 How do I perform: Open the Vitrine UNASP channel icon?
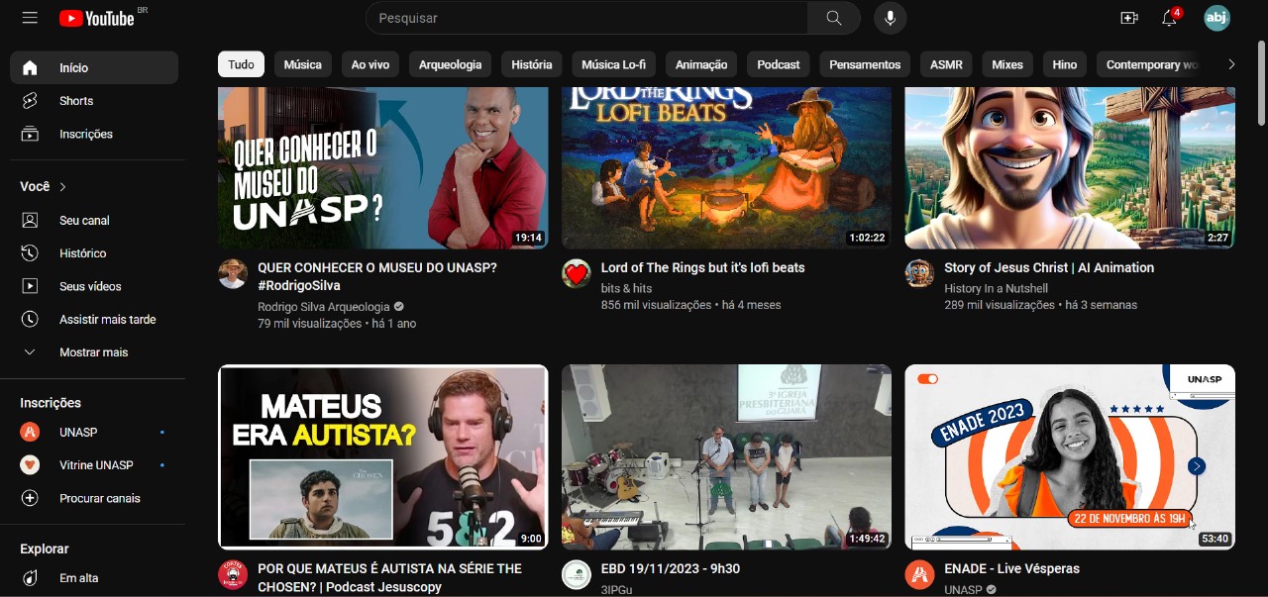click(x=30, y=465)
